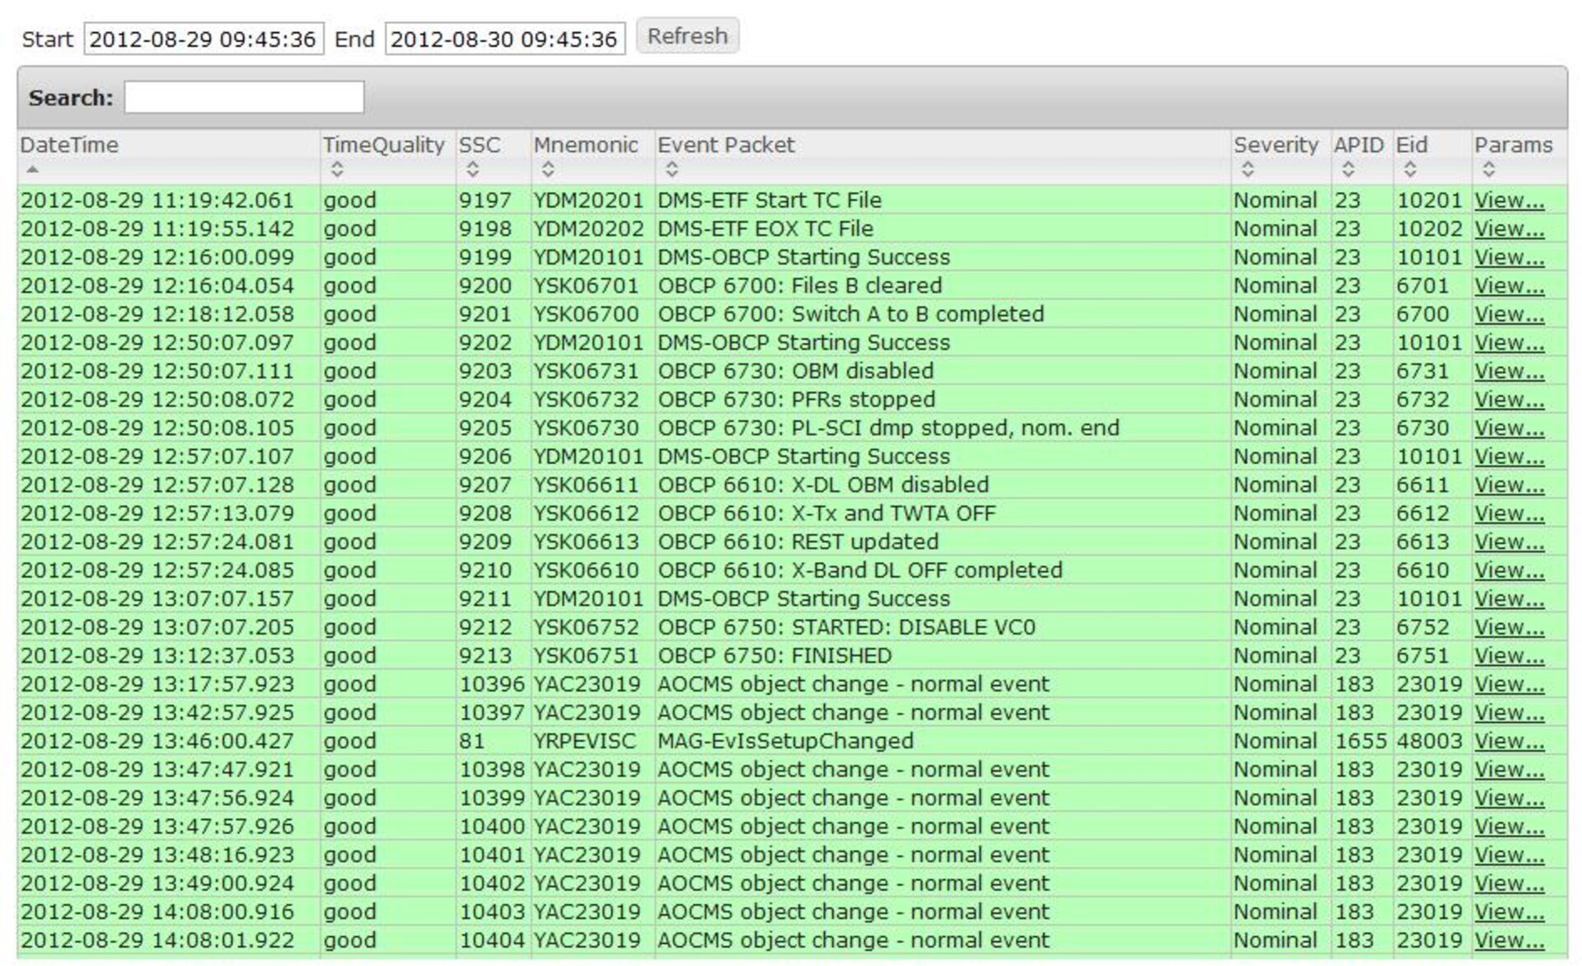This screenshot has height=966, width=1582.
Task: Open View params for X-DL OBM disabled row
Action: pyautogui.click(x=1509, y=485)
